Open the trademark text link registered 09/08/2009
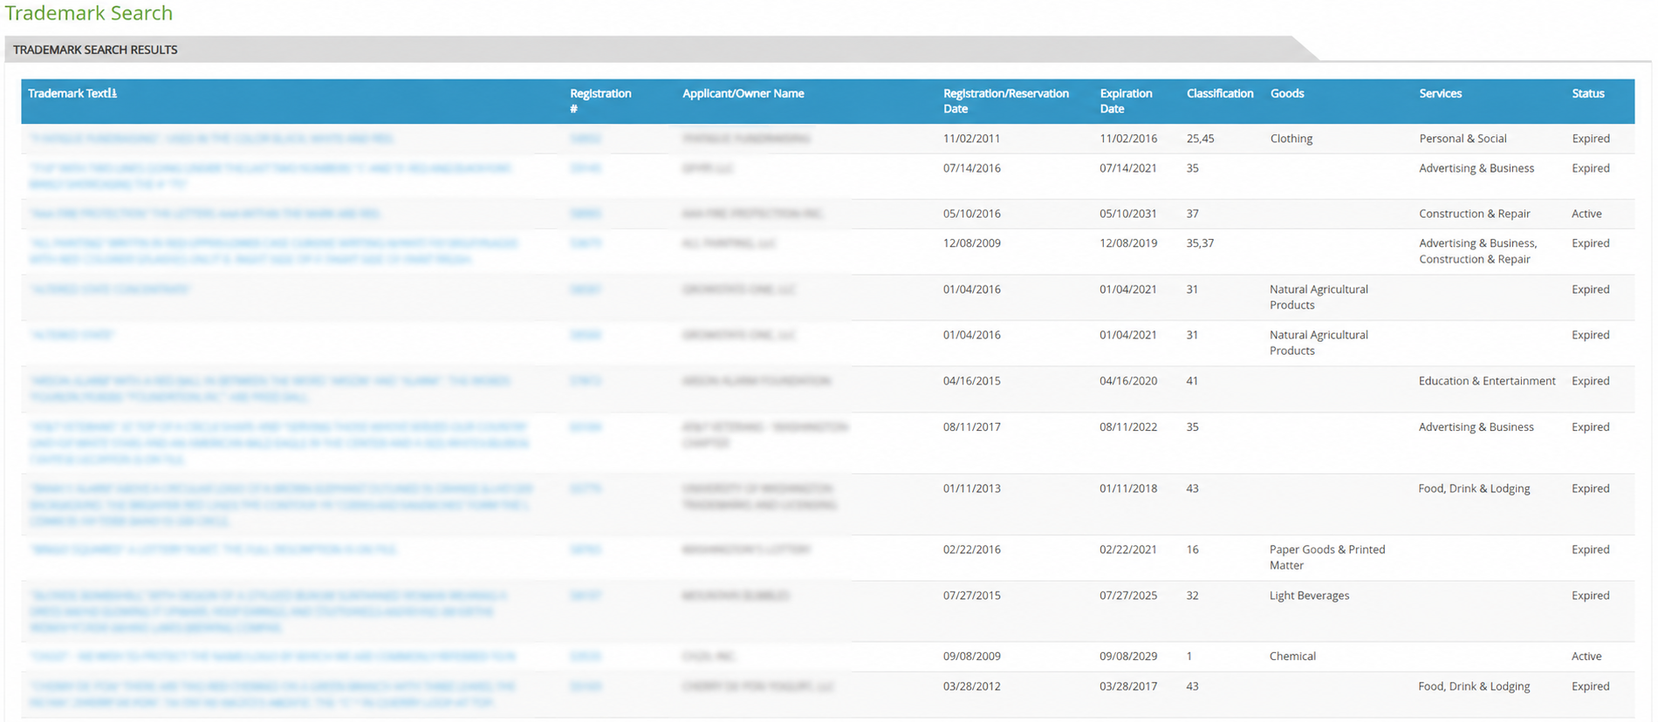The width and height of the screenshot is (1658, 722). (272, 657)
